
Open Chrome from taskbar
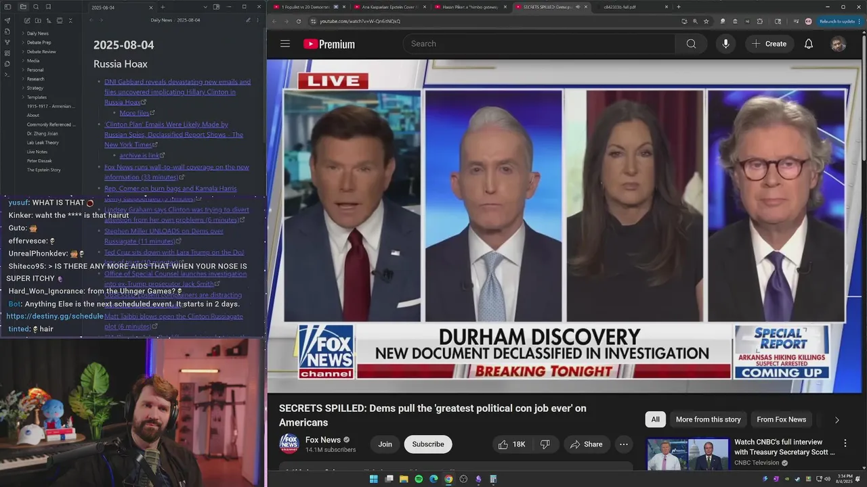point(448,479)
